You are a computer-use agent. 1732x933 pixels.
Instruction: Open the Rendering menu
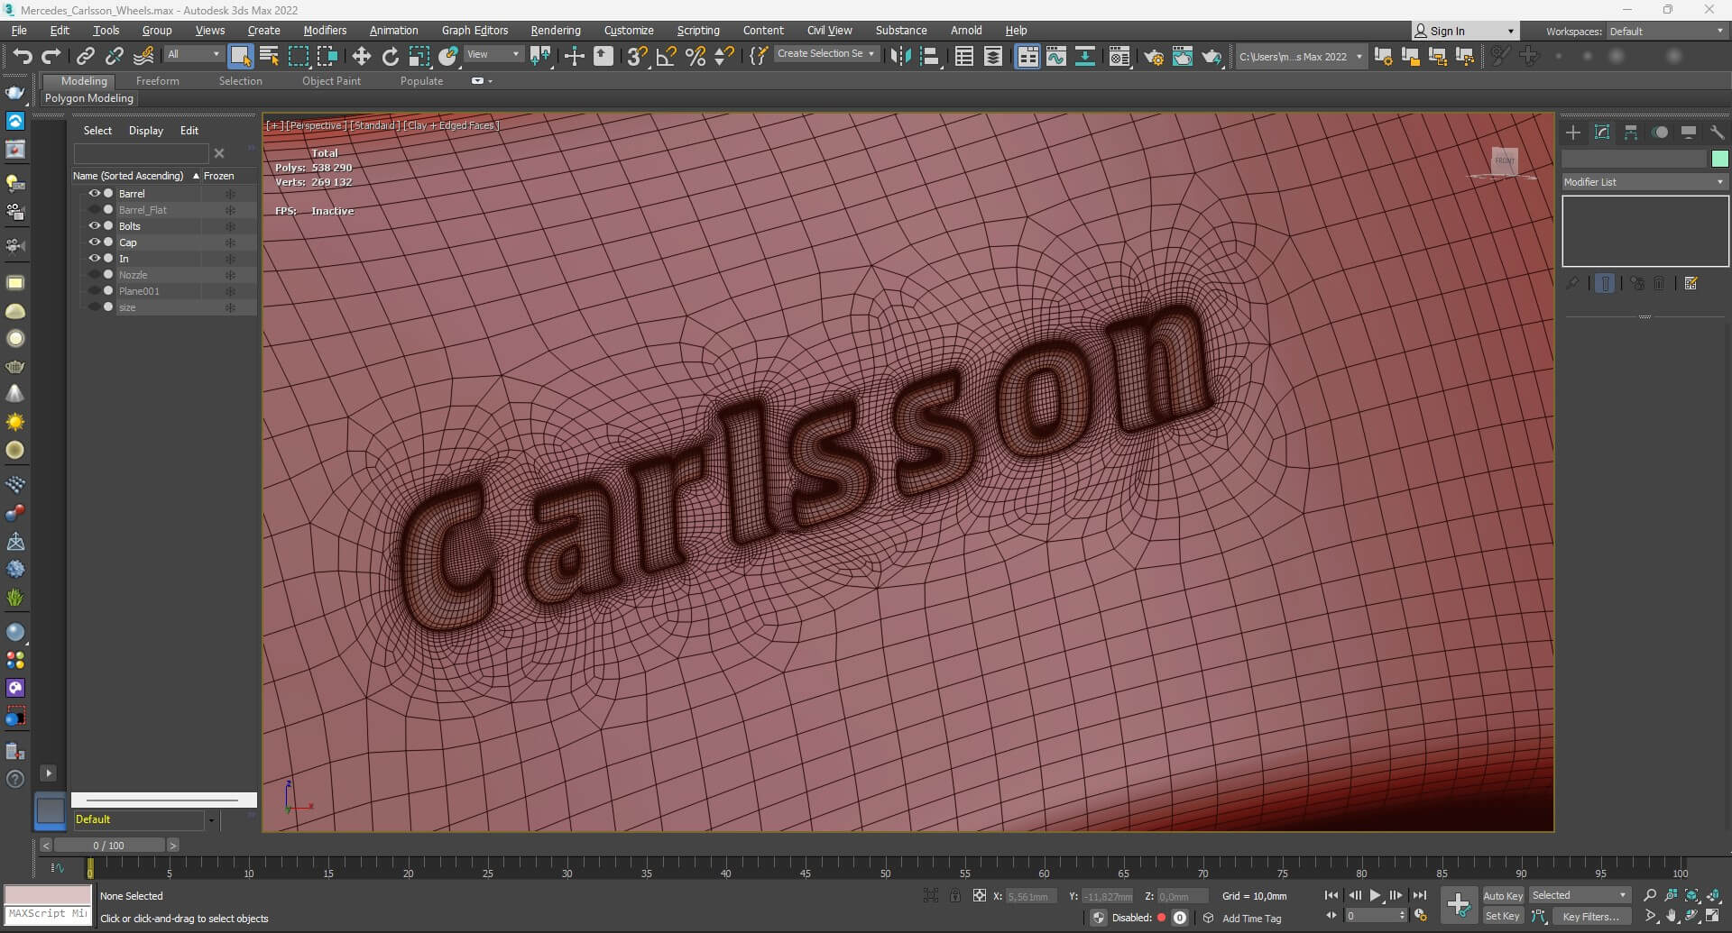click(x=555, y=31)
